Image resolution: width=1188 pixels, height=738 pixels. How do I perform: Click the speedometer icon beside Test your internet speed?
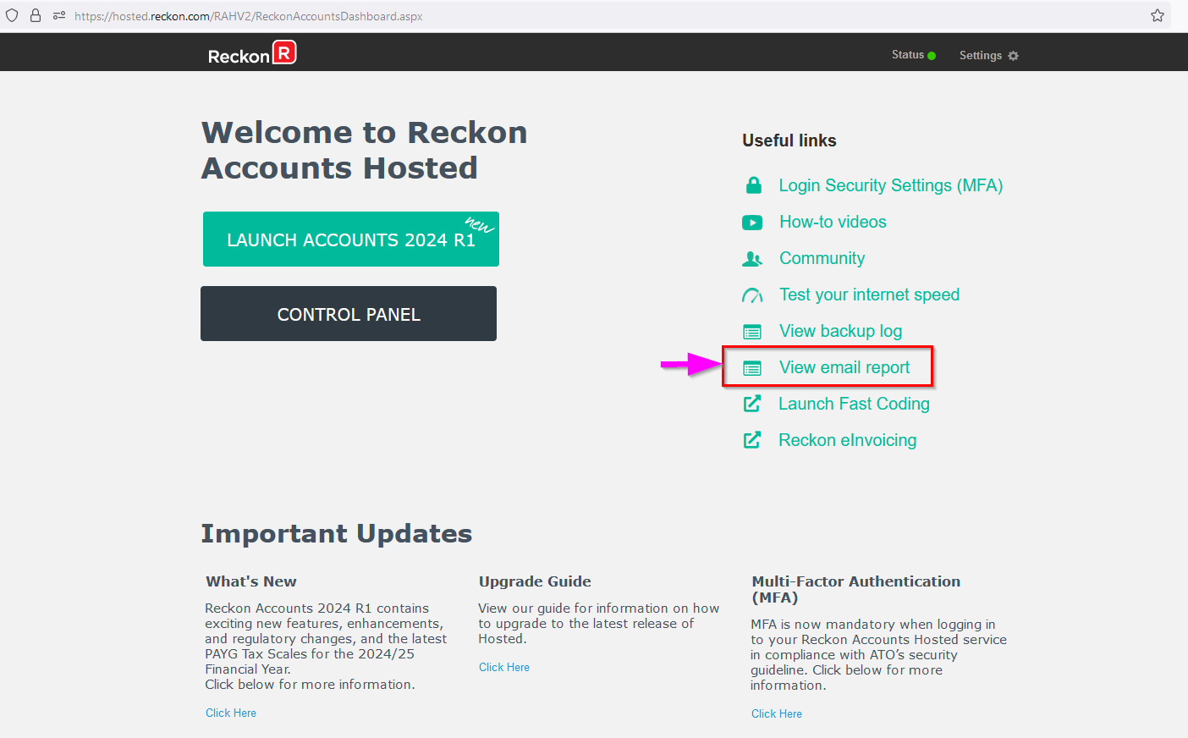pos(752,295)
